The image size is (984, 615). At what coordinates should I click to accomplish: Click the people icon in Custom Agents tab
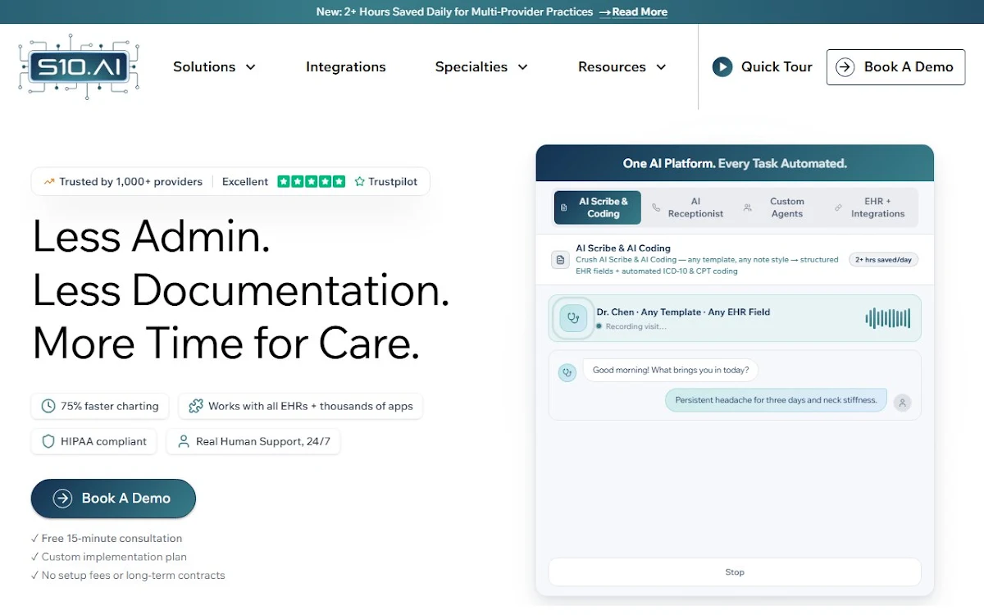tap(747, 208)
